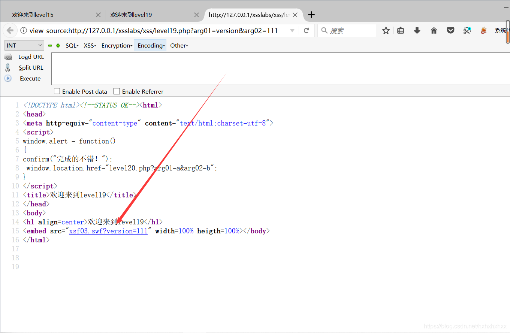Close the view-source 127.0.0.1 tab
Viewport: 510px width, 333px height.
(x=295, y=15)
